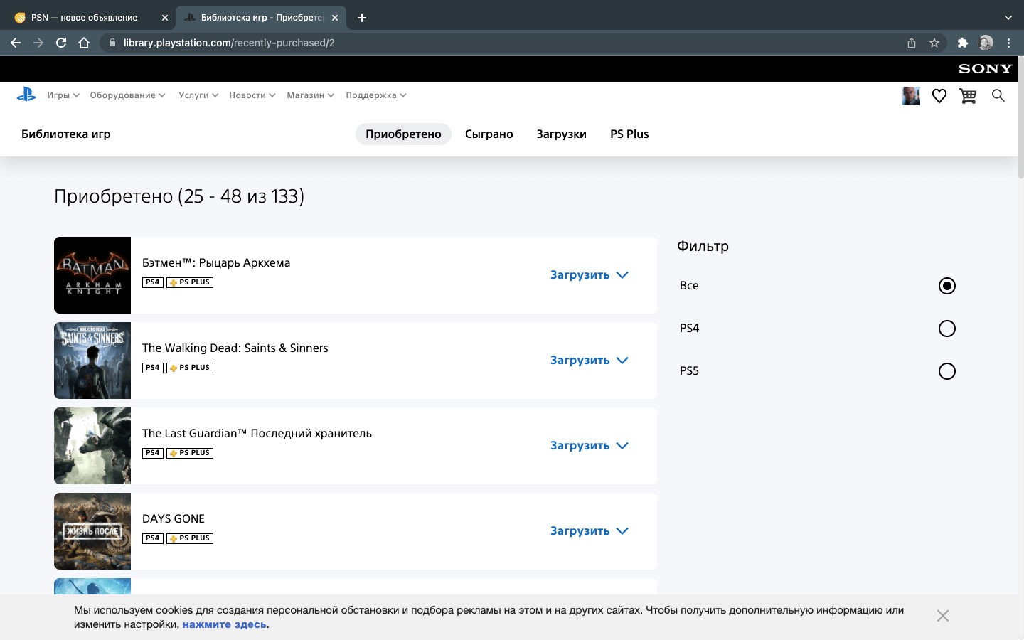Expand the Поддержка menu
The image size is (1024, 640).
click(376, 95)
